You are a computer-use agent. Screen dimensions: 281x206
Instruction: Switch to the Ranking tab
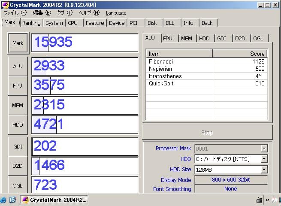point(31,23)
